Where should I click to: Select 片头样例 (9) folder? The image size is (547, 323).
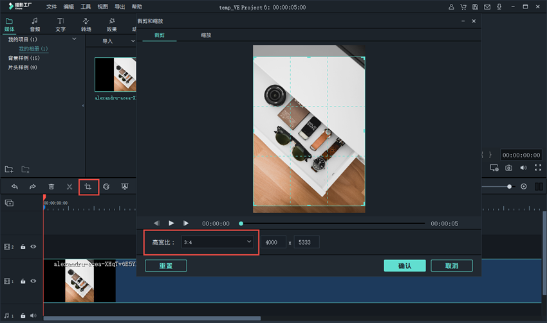[x=23, y=67]
